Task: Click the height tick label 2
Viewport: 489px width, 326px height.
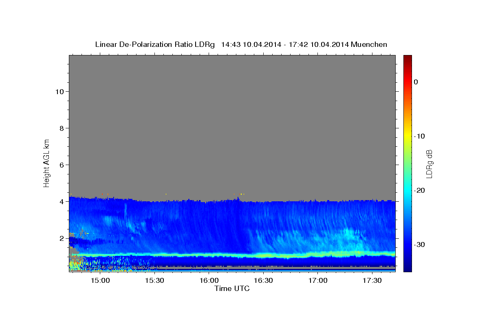Action: 61,238
